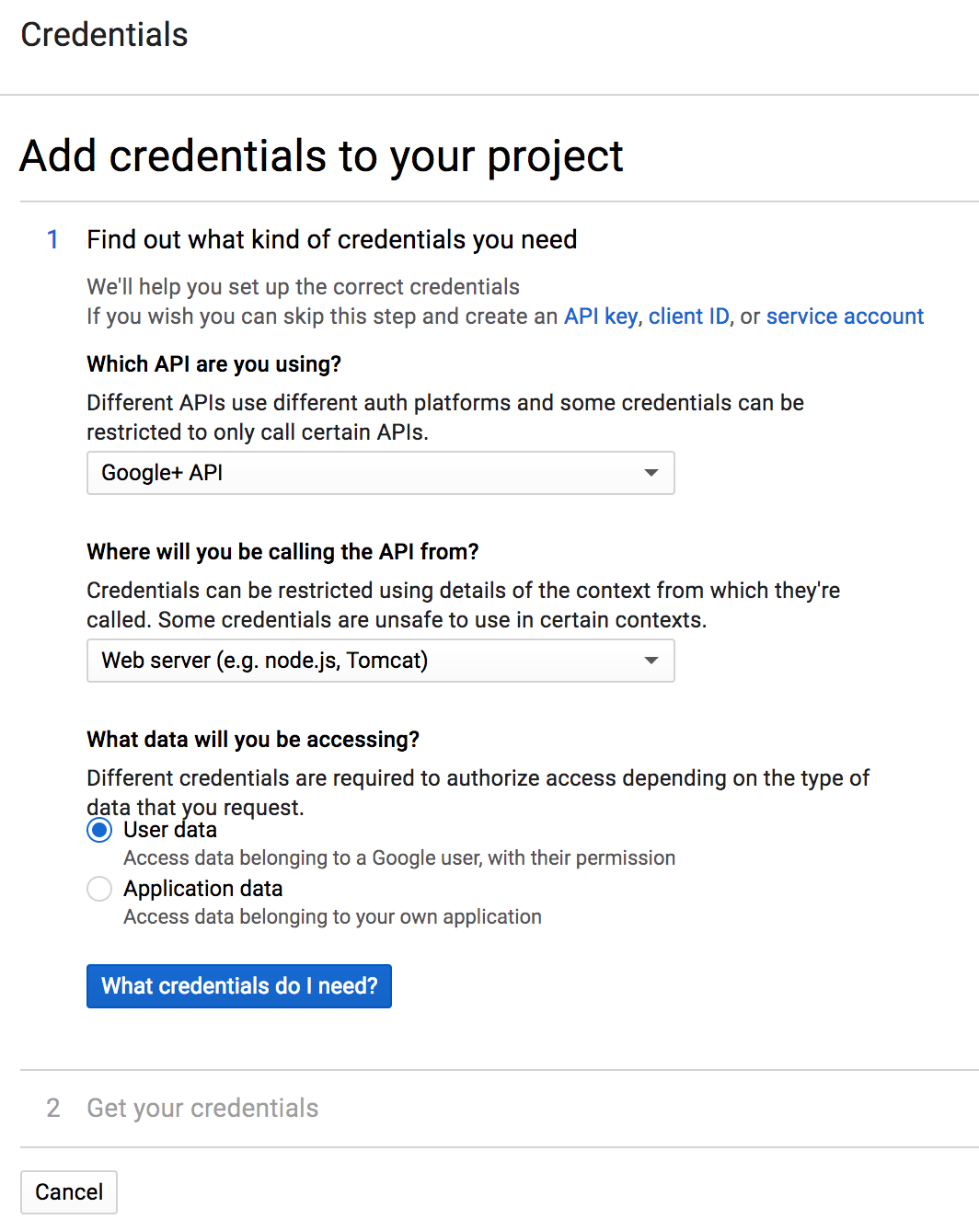Click the step 1 number indicator

(53, 240)
